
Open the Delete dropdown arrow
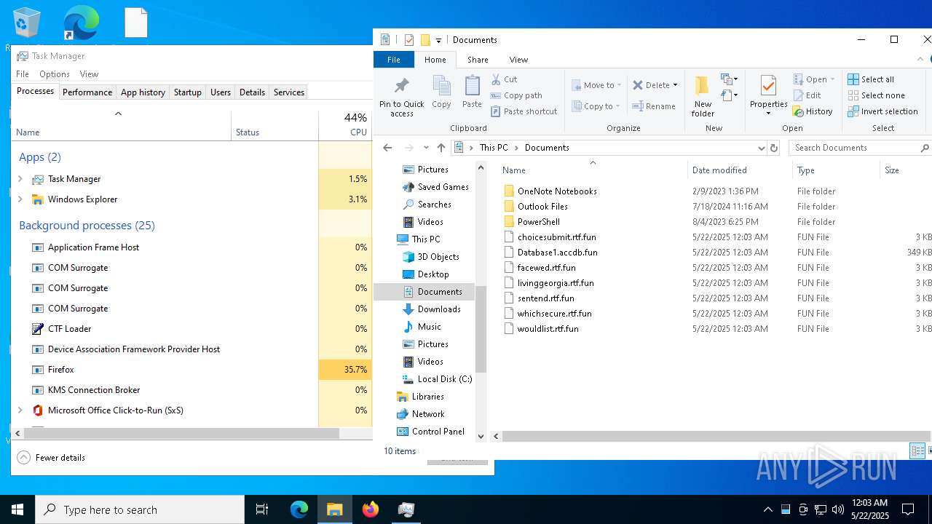pos(675,85)
